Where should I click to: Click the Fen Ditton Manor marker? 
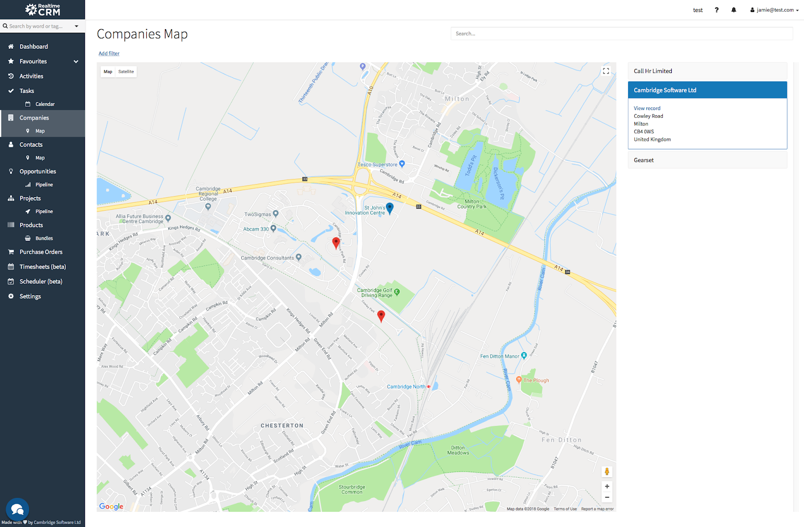click(524, 356)
